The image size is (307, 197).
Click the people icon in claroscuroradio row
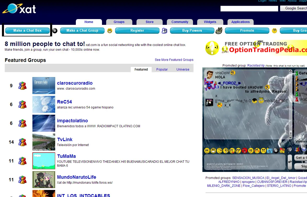pyautogui.click(x=22, y=86)
